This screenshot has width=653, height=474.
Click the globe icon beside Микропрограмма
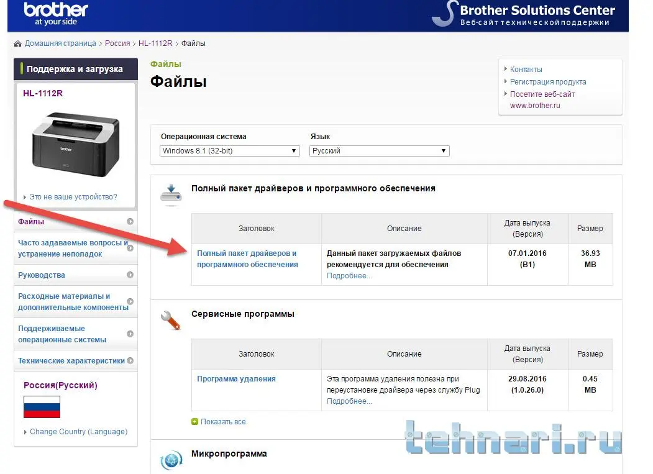point(171,460)
